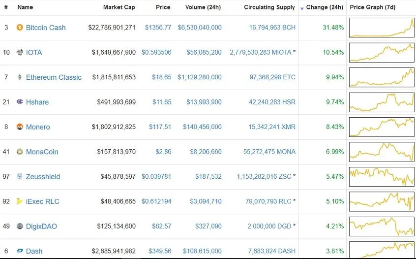Sort table by Volume (24h) header
Image resolution: width=416 pixels, height=259 pixels.
(203, 7)
